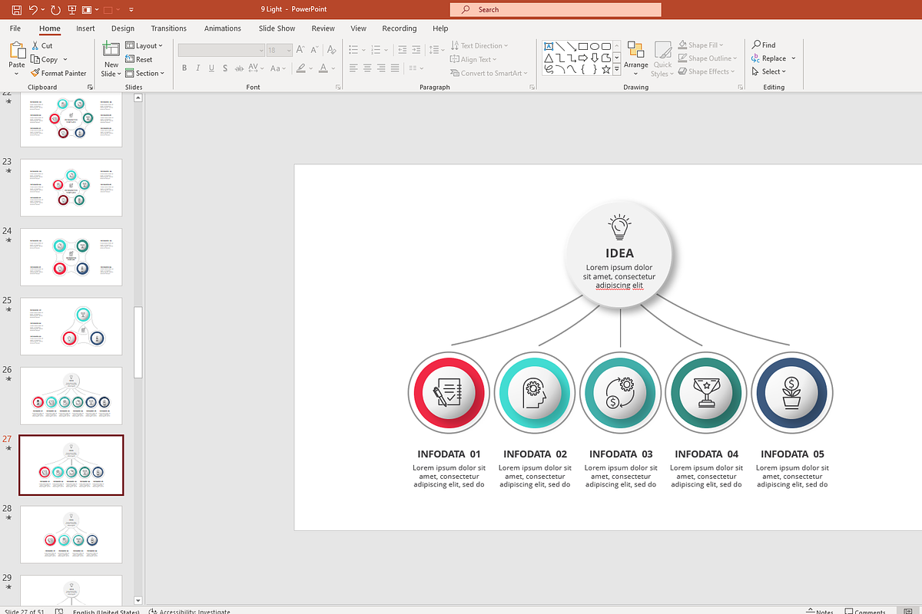
Task: Click the Search box in title bar
Action: [556, 10]
